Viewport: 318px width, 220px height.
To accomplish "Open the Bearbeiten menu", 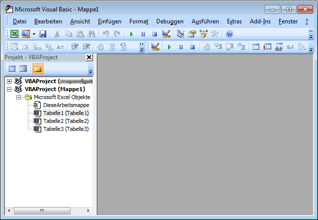I will (48, 21).
